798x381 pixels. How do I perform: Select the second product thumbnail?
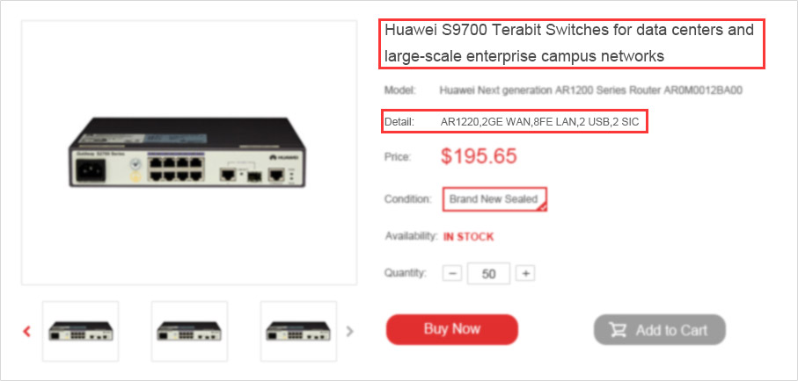point(189,331)
